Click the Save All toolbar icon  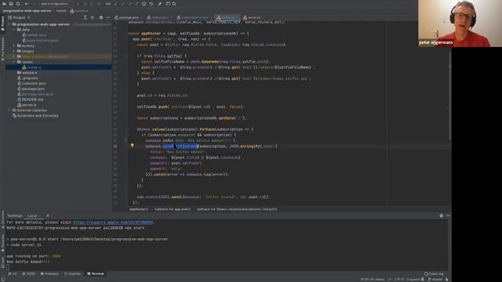[x=11, y=4]
